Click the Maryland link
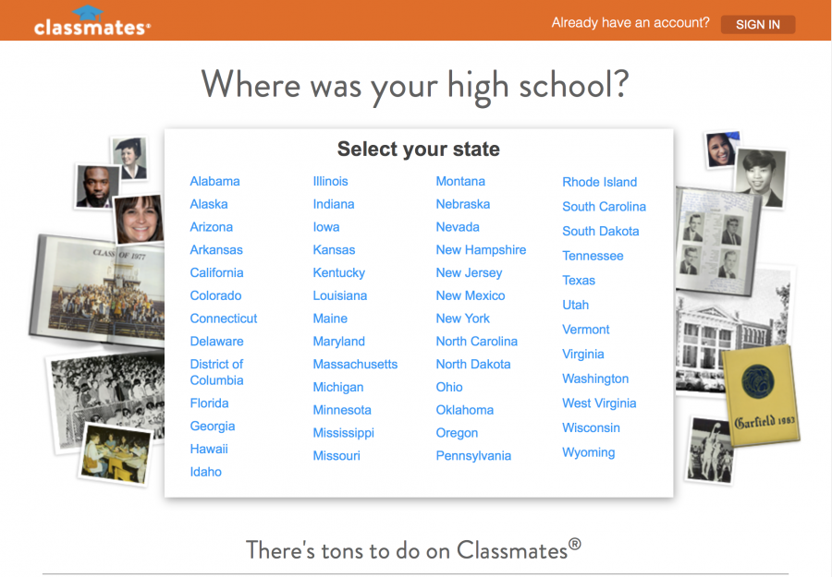 pyautogui.click(x=339, y=341)
